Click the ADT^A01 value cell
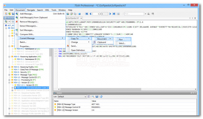The height and width of the screenshot is (119, 203). [x=95, y=104]
